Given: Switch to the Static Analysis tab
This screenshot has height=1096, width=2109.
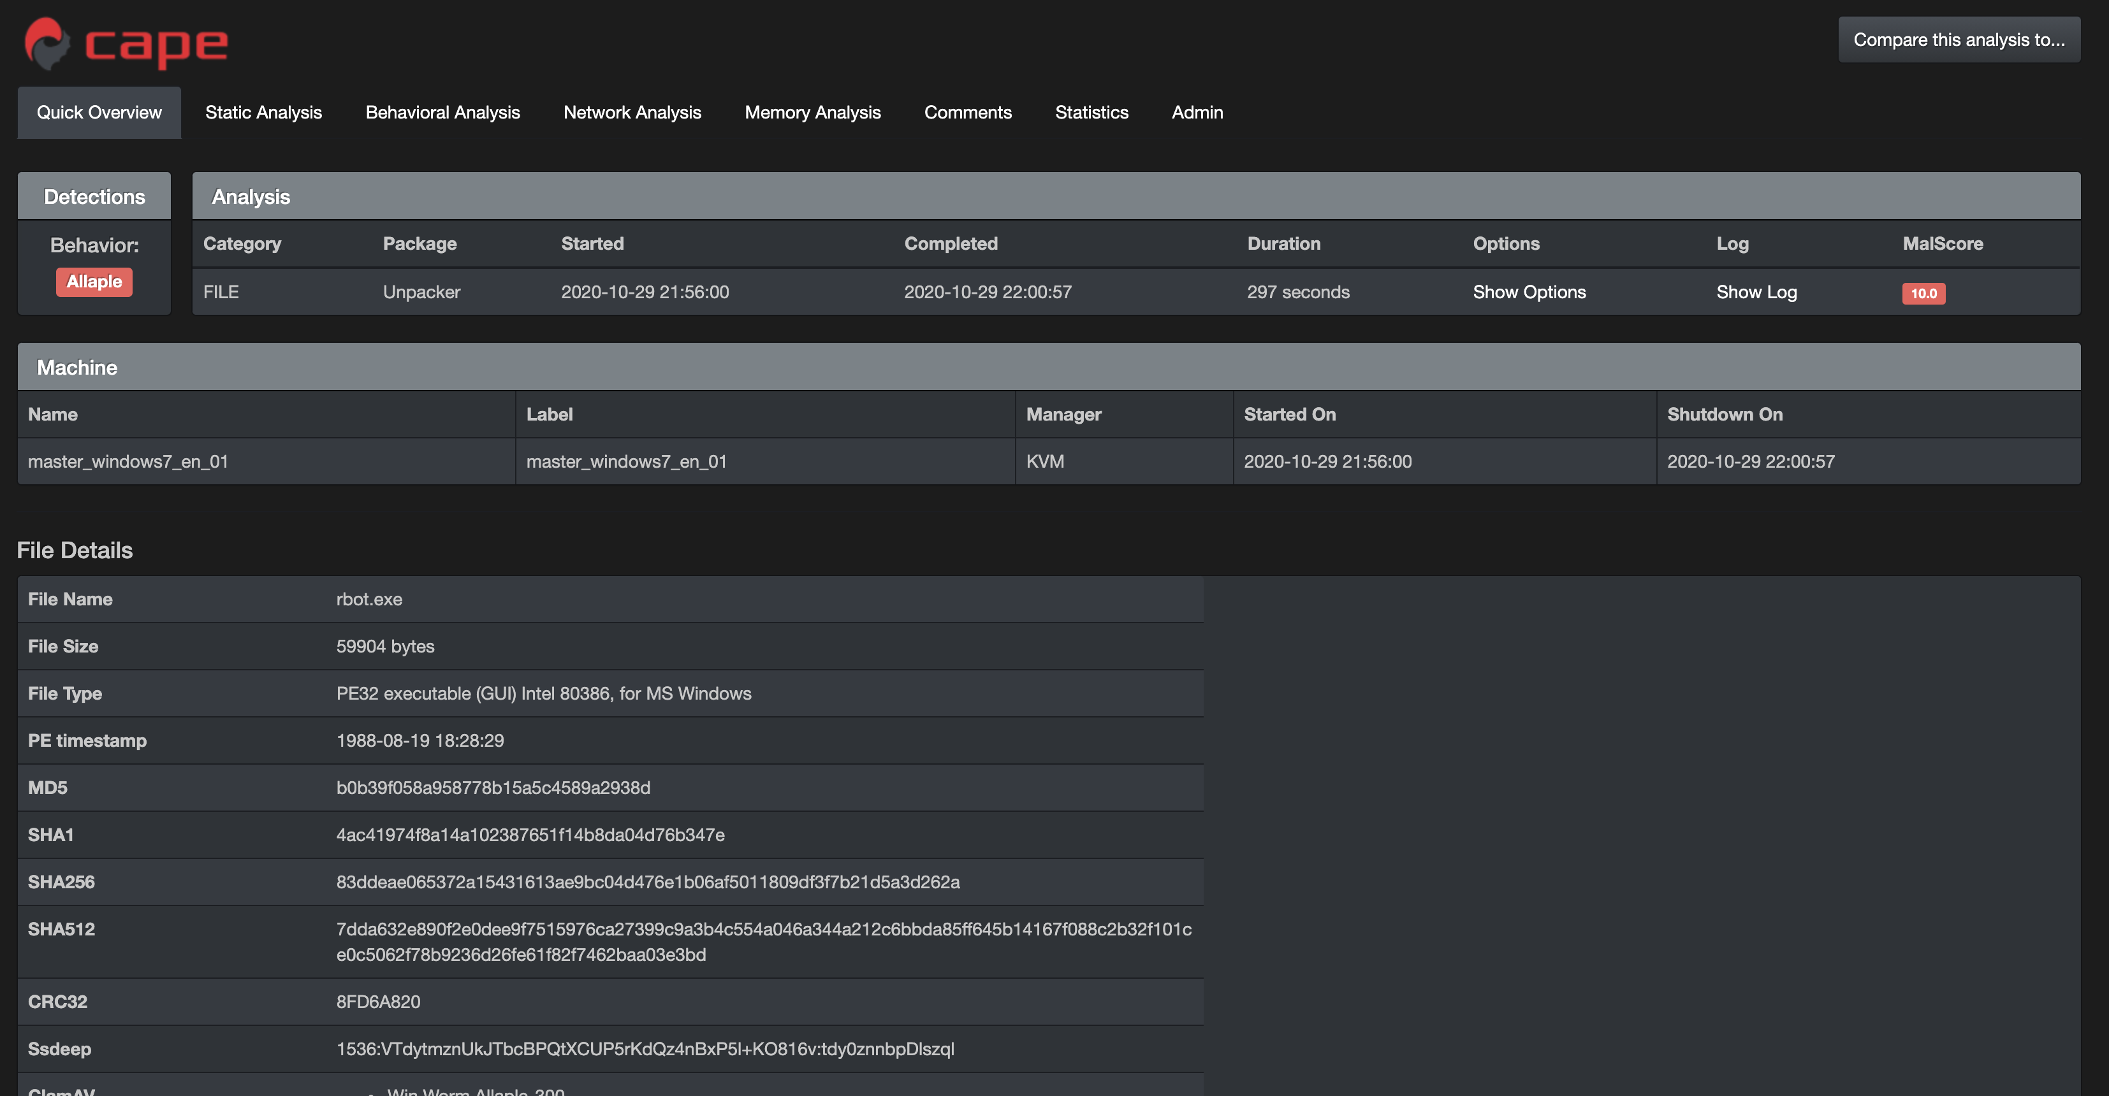Looking at the screenshot, I should pyautogui.click(x=264, y=112).
